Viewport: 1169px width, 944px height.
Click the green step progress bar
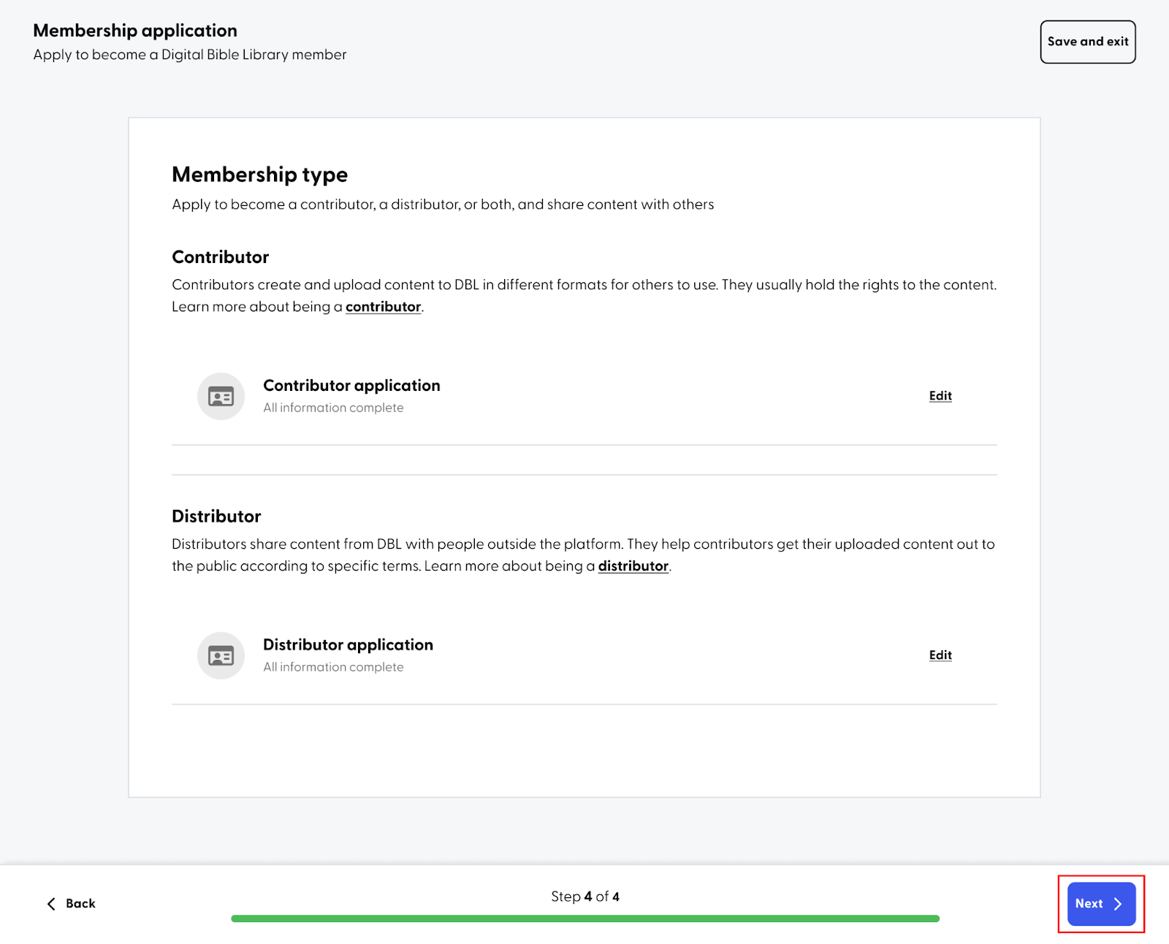584,918
